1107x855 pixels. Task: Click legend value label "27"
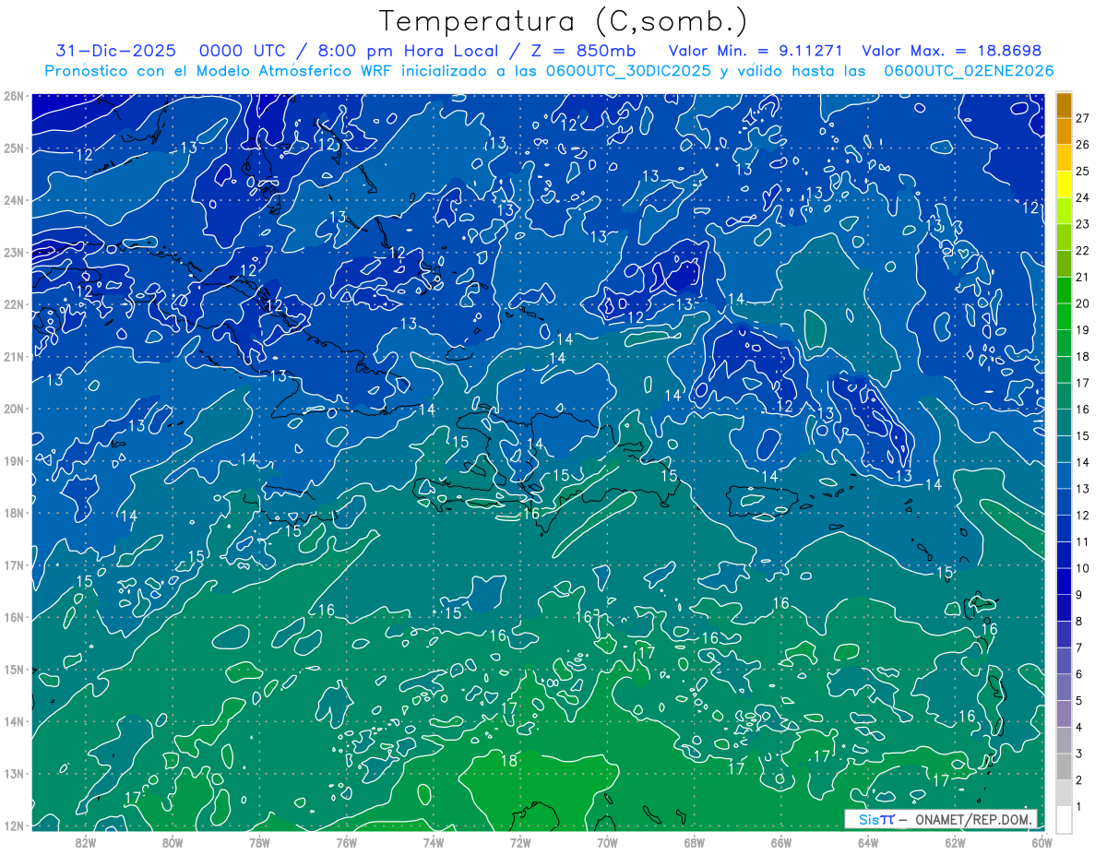pos(1082,119)
